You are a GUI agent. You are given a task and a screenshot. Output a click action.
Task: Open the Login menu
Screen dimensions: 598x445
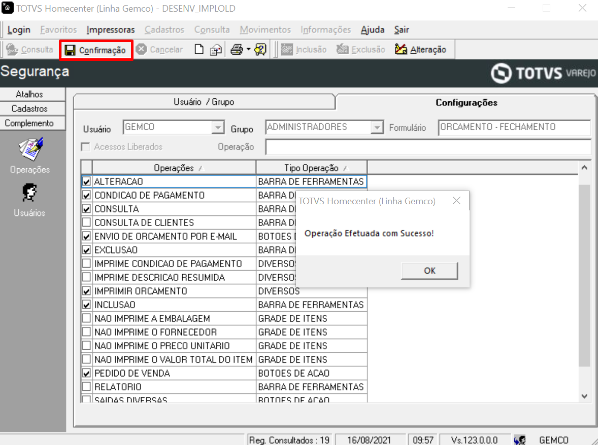(19, 30)
